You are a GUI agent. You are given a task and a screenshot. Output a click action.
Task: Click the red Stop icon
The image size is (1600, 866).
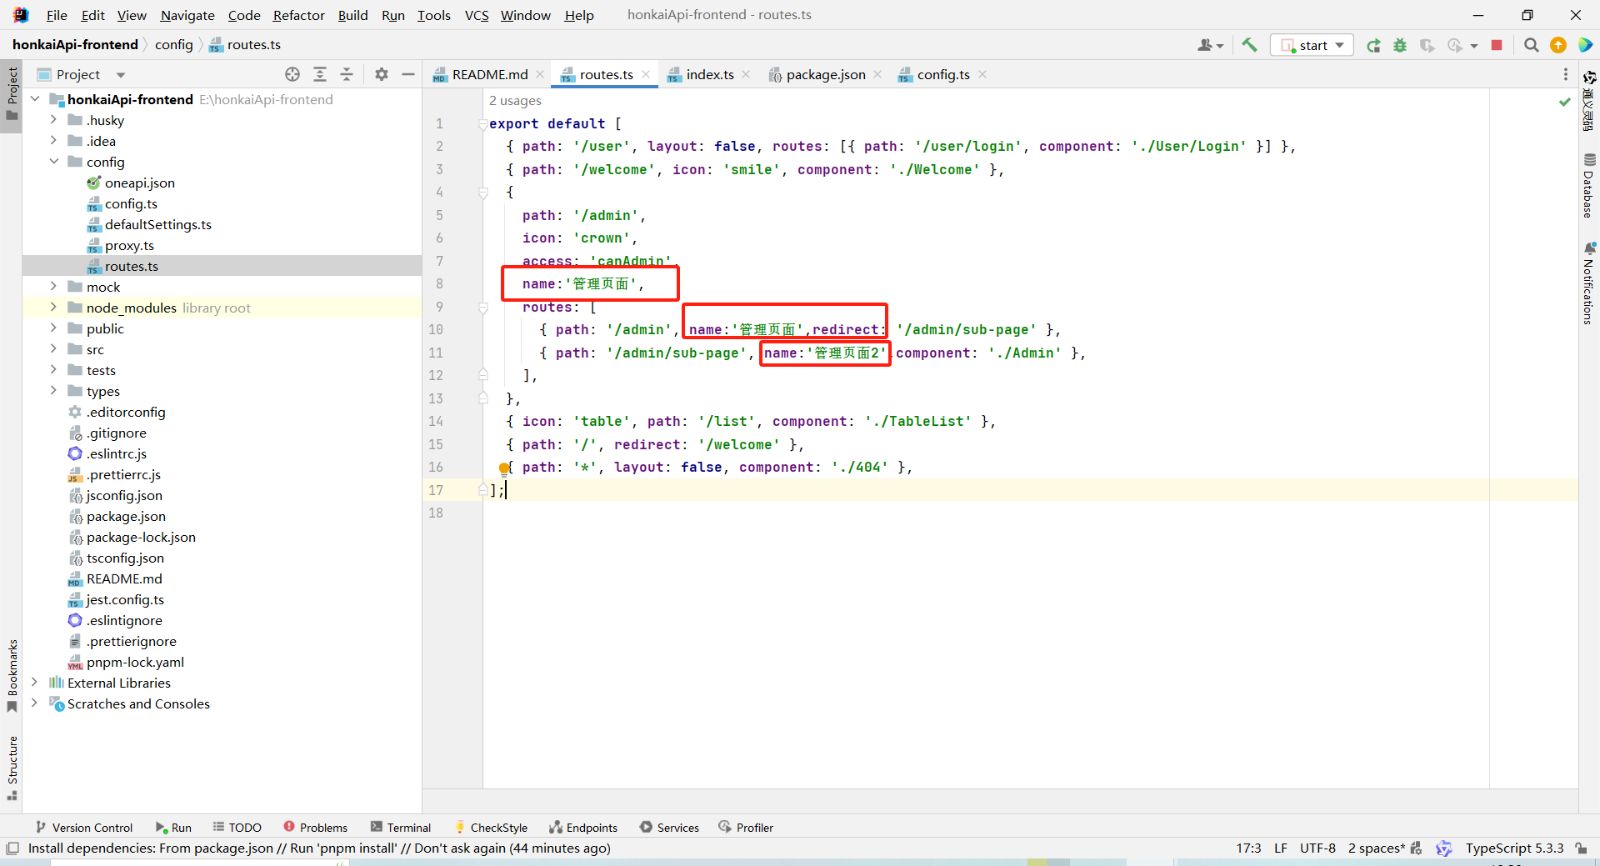tap(1497, 45)
